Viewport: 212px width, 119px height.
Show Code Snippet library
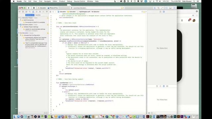pyautogui.click(x=160, y=86)
